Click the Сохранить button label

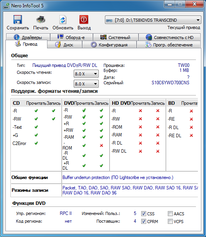(18, 28)
